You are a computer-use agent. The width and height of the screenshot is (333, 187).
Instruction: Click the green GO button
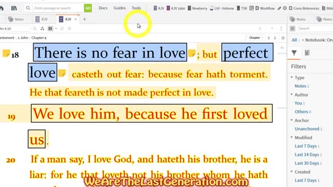(x=88, y=8)
